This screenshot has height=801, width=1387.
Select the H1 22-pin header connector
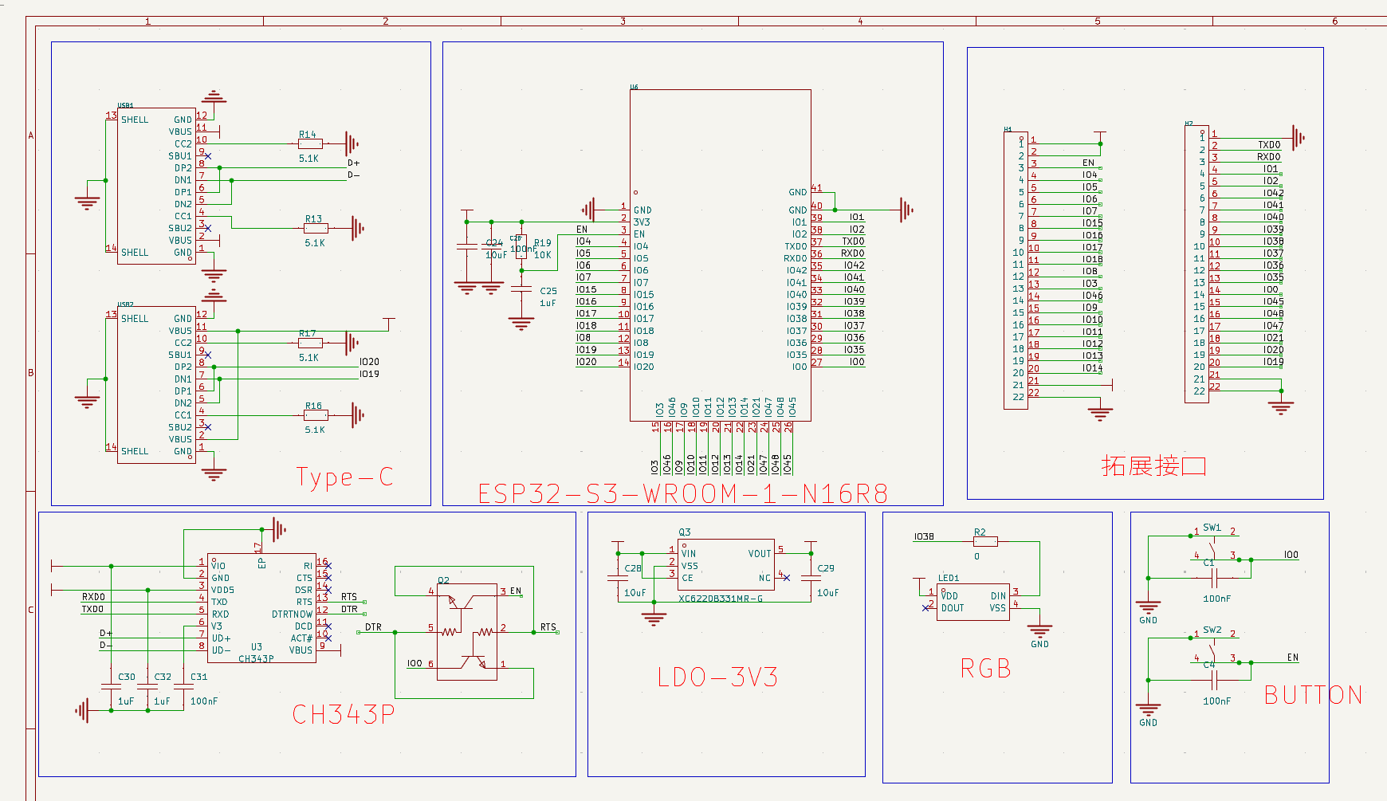[x=1016, y=271]
